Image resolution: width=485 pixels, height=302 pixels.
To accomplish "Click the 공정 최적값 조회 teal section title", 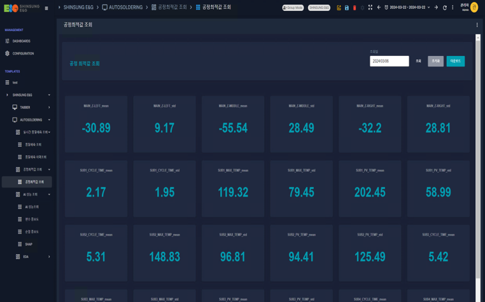I will (85, 64).
